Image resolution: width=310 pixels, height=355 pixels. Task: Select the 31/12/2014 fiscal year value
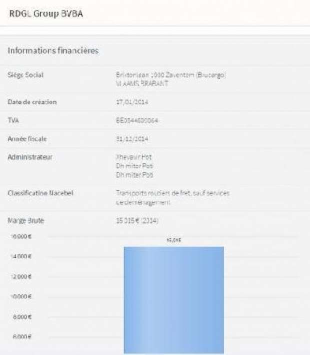click(131, 138)
